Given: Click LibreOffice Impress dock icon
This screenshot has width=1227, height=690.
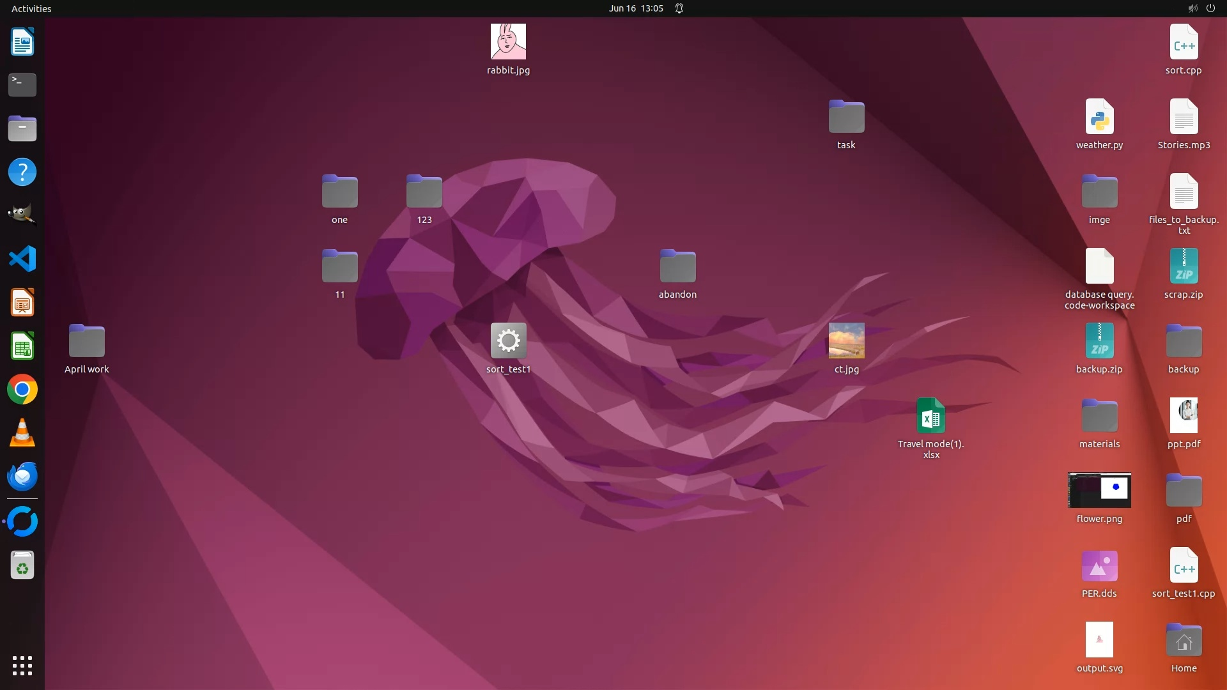Looking at the screenshot, I should (x=22, y=303).
